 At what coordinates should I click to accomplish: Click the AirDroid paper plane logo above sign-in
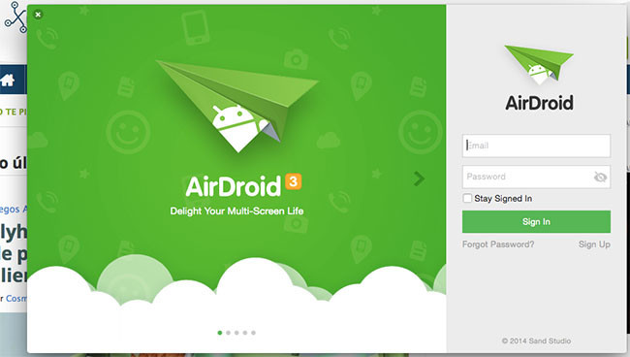[539, 64]
